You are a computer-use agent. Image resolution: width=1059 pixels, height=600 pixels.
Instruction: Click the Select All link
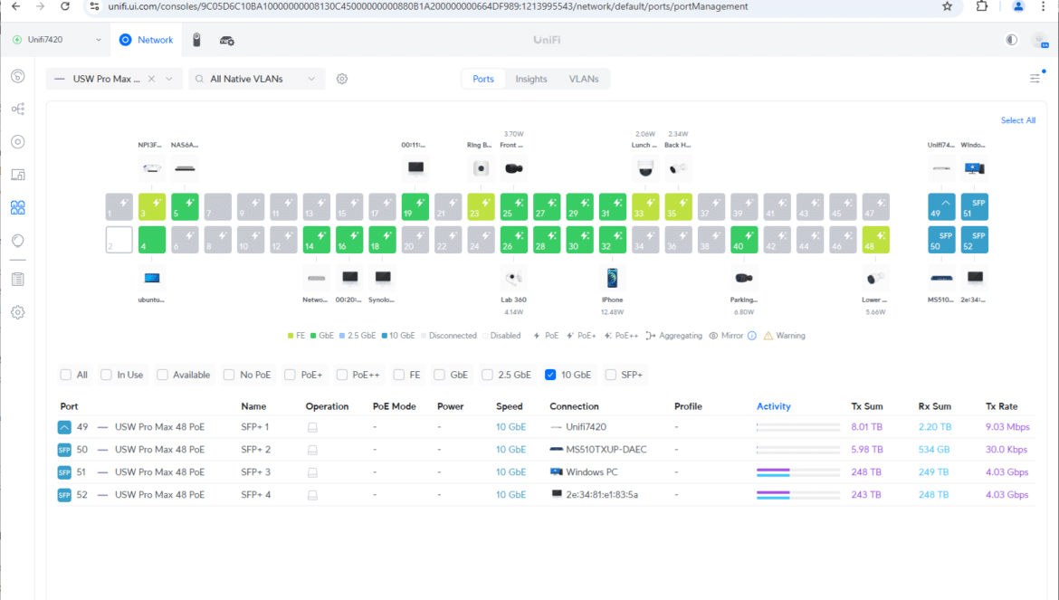click(x=1017, y=120)
